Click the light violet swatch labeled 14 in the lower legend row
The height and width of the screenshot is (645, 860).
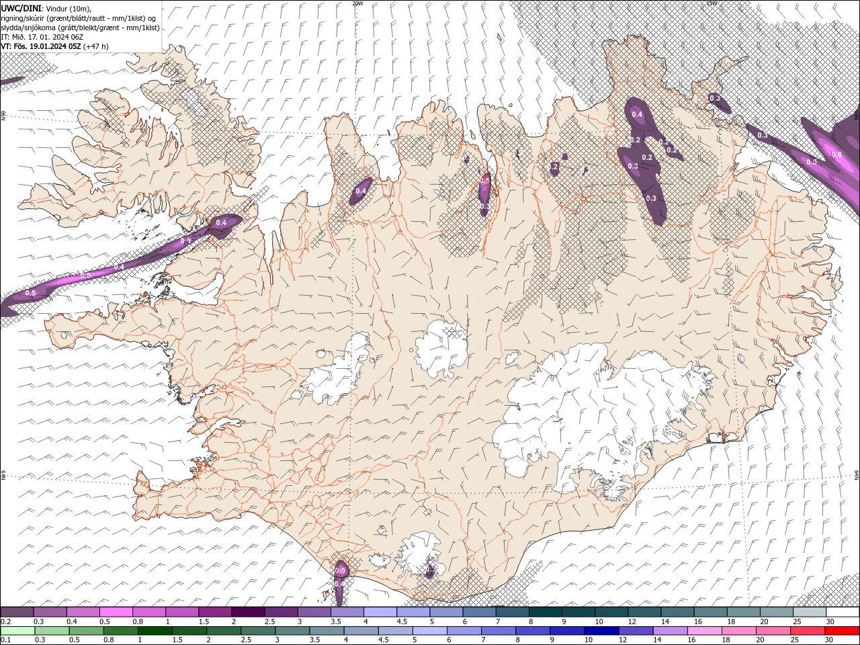pyautogui.click(x=669, y=631)
